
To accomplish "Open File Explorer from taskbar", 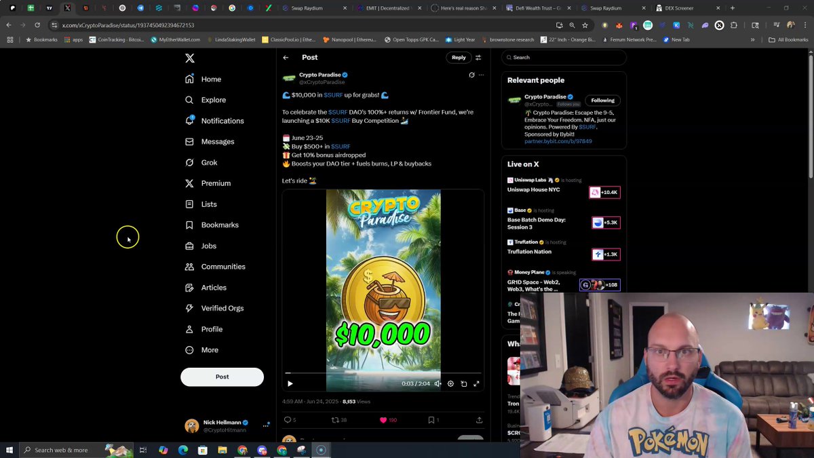I will pos(222,450).
